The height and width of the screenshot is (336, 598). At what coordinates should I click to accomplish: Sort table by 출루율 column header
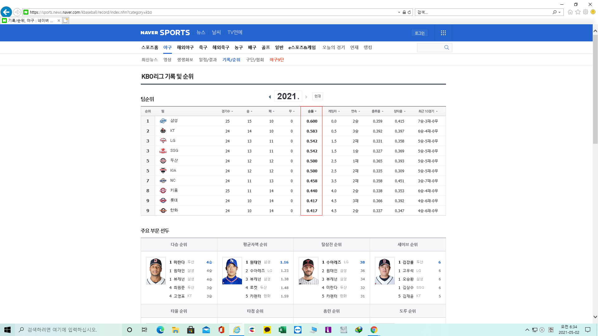(377, 111)
